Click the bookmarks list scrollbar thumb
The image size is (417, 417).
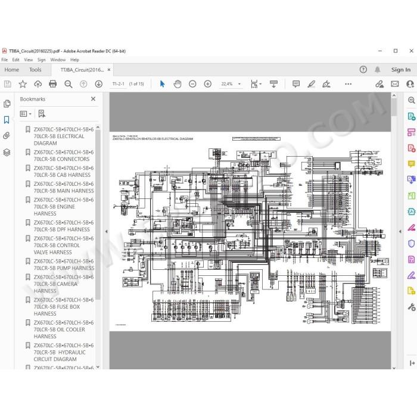click(98, 215)
